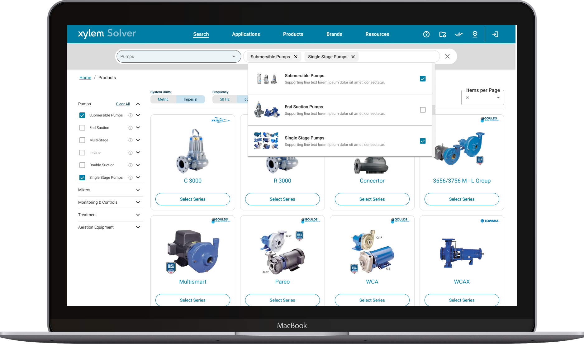Remove the Single Stage Pumps filter chip

[353, 57]
